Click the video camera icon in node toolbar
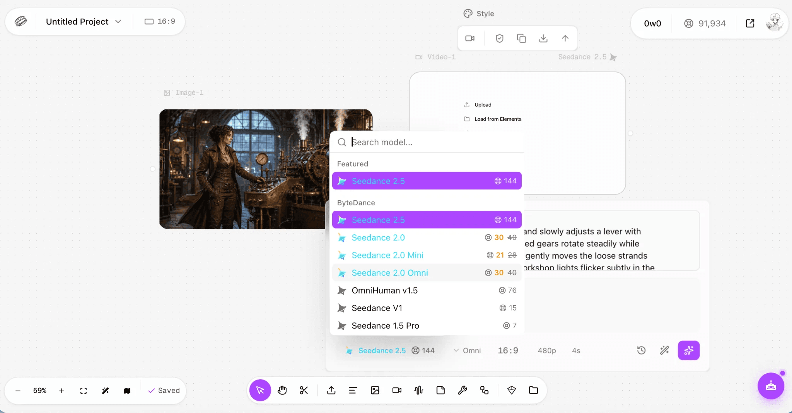Screen dimensions: 792x413 tap(470, 38)
